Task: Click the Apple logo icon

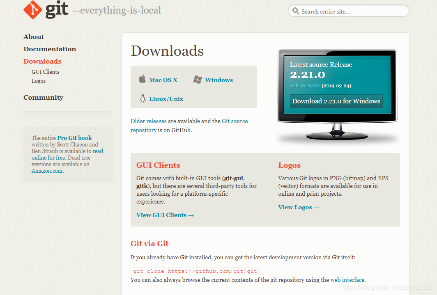Action: pos(142,79)
